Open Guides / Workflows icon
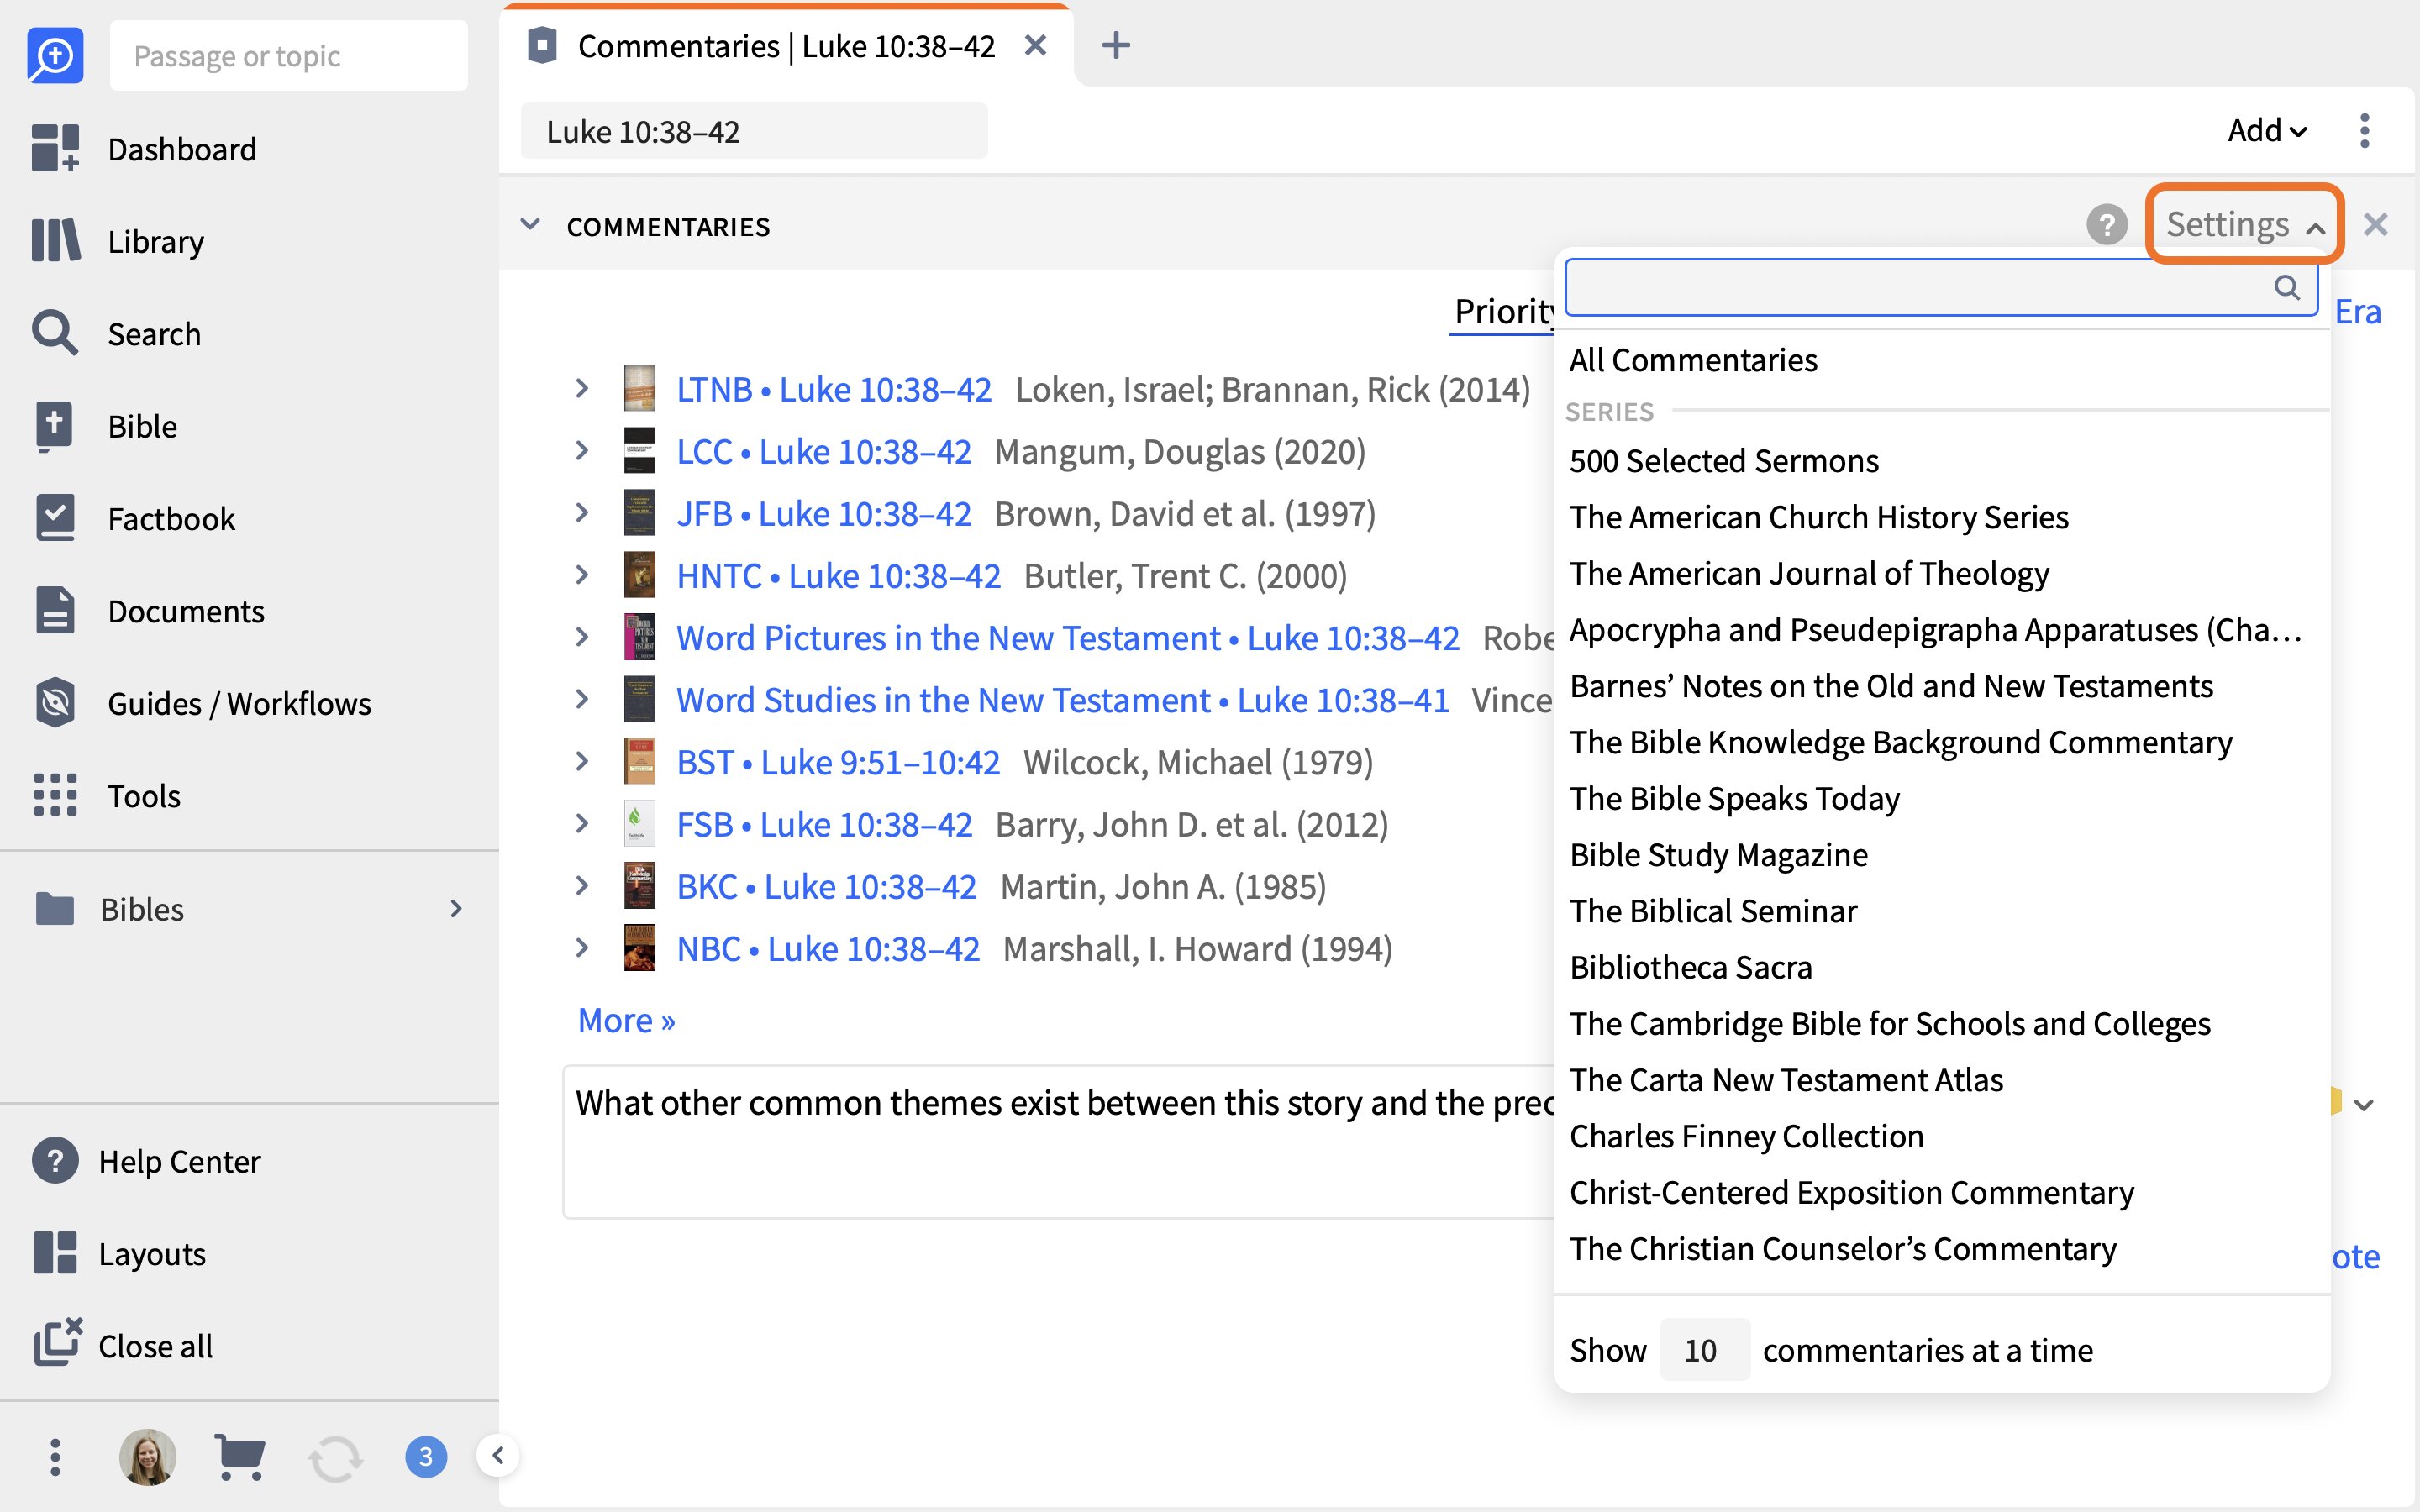2420x1512 pixels. click(55, 703)
